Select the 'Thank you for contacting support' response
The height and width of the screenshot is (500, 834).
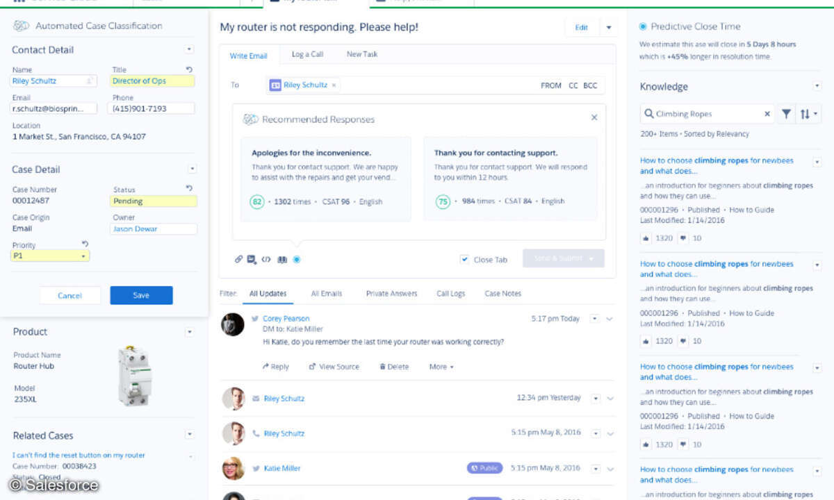point(510,178)
